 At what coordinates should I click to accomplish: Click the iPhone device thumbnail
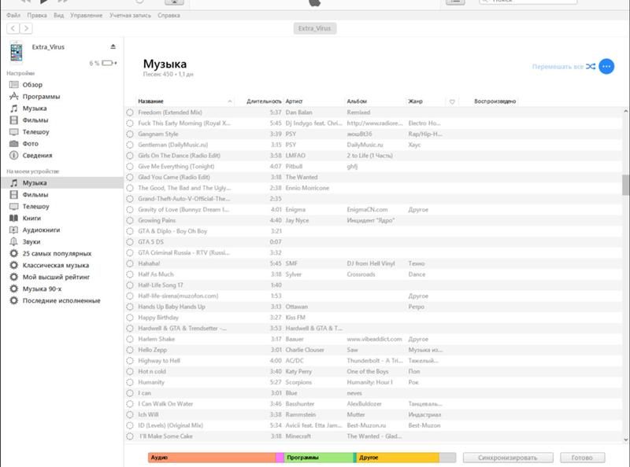[16, 52]
